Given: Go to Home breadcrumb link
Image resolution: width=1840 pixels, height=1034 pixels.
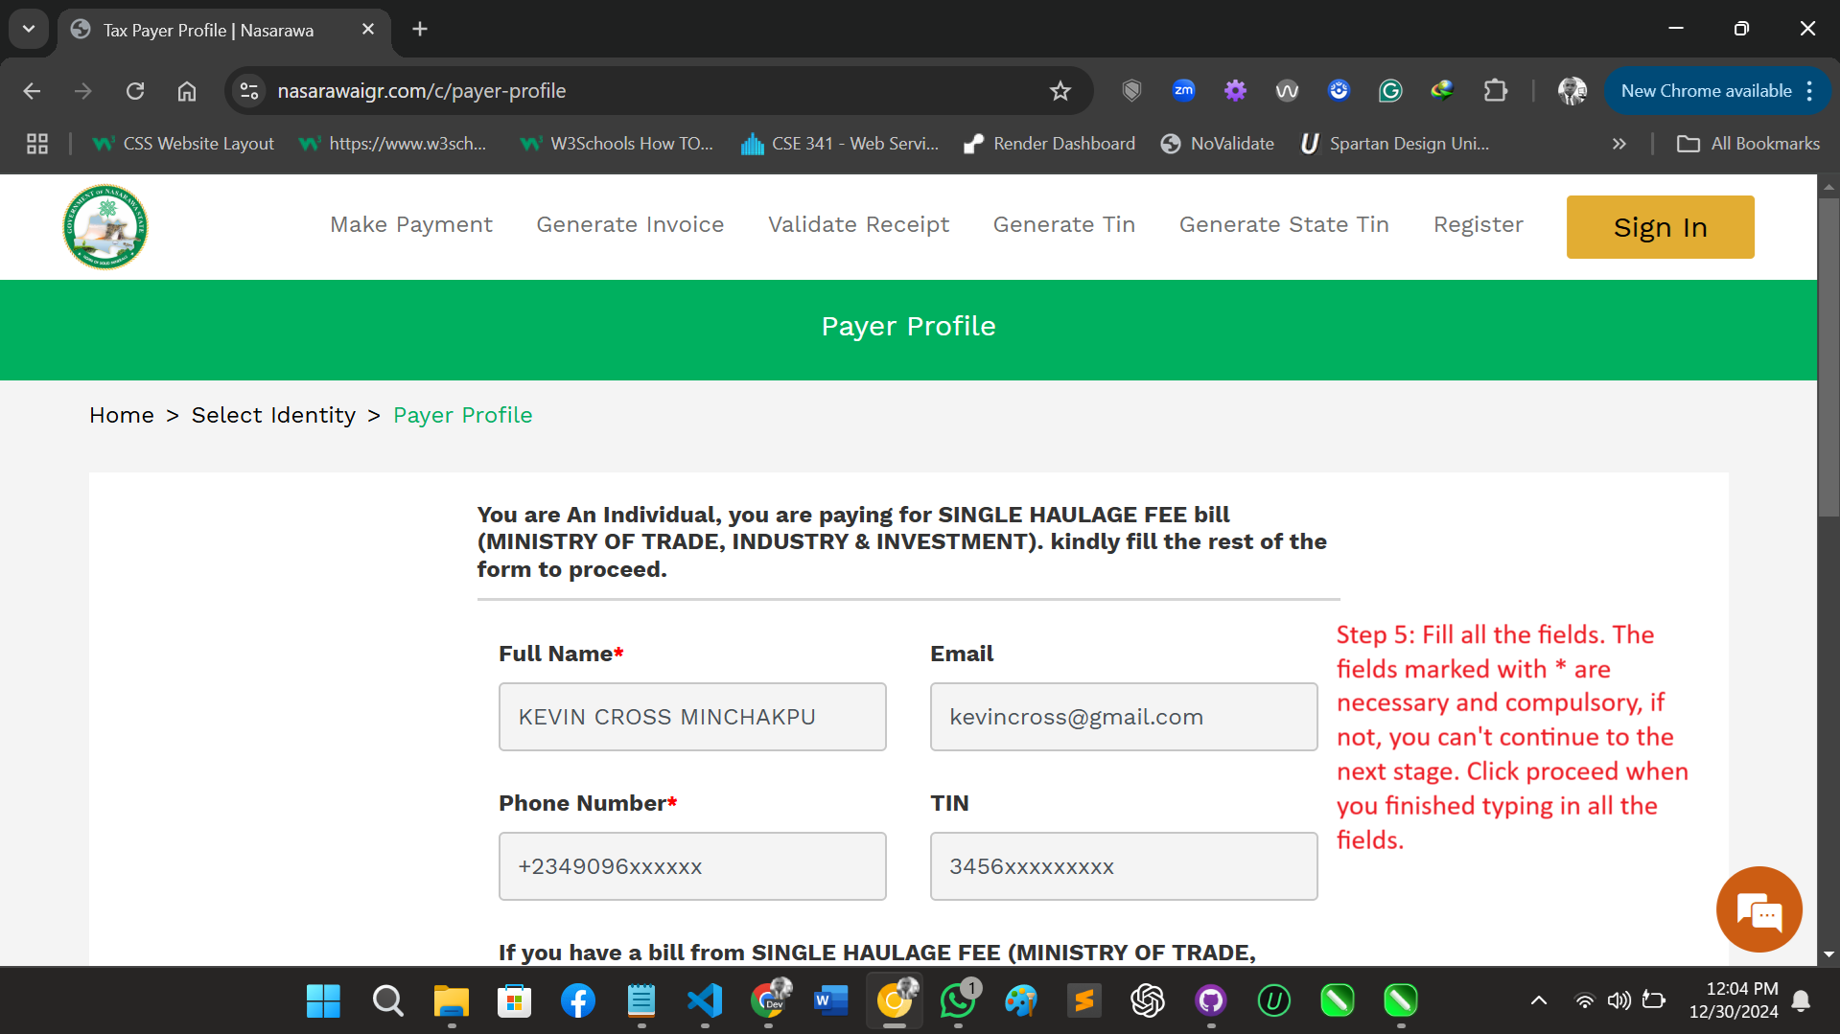Looking at the screenshot, I should point(122,415).
